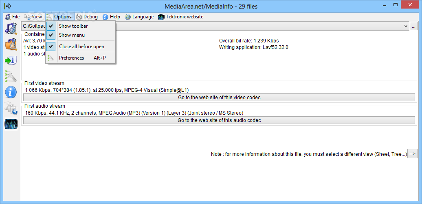Go to the web site of this video codec
The height and width of the screenshot is (204, 422).
[x=219, y=97]
